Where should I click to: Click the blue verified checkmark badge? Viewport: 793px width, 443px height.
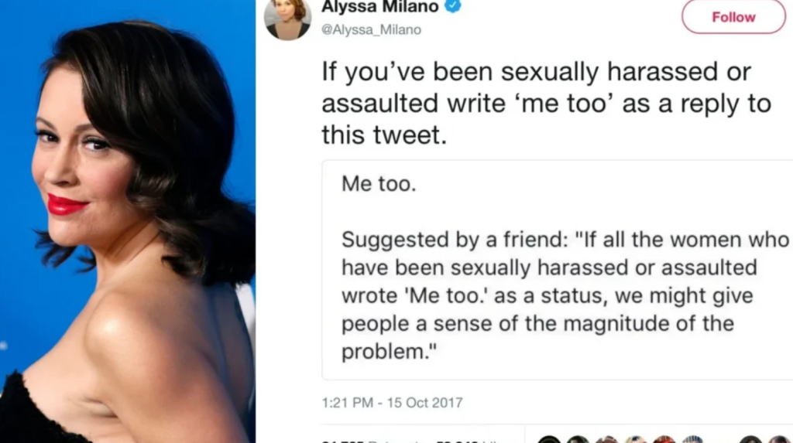(x=452, y=6)
